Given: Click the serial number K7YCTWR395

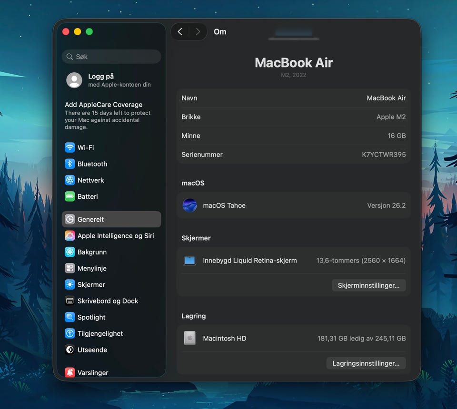Looking at the screenshot, I should [384, 155].
